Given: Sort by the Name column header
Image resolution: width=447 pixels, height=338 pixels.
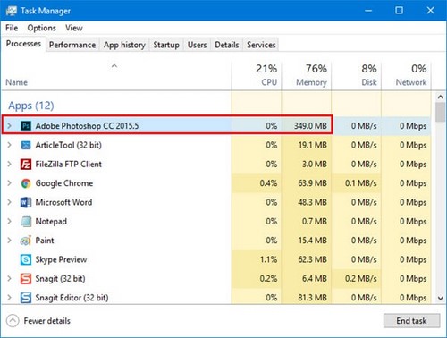Looking at the screenshot, I should (116, 76).
